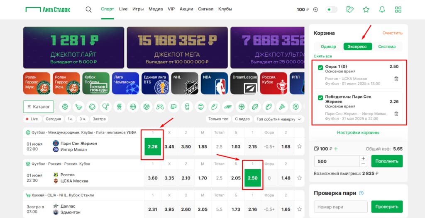
Task: Select odds 3.60 for Ростов win
Action: 153,178
